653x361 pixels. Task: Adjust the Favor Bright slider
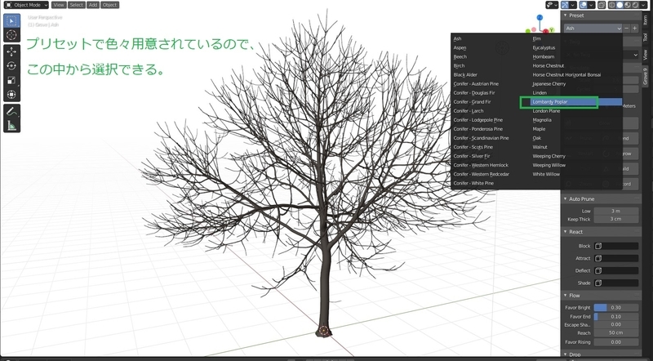616,307
